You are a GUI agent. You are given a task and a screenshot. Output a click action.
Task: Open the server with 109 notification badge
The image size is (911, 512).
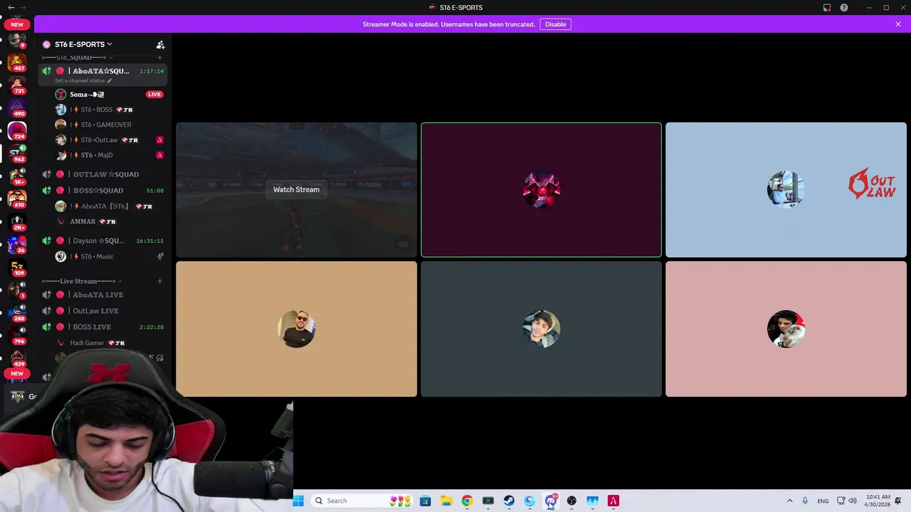[17, 267]
